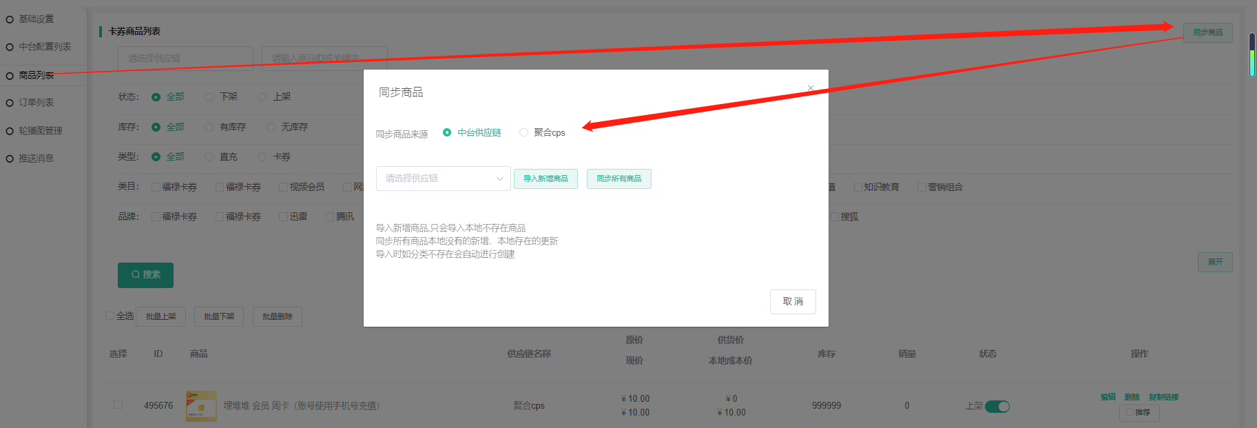Click product thumbnail of 埋堆堆 会员 周卡

[x=201, y=406]
